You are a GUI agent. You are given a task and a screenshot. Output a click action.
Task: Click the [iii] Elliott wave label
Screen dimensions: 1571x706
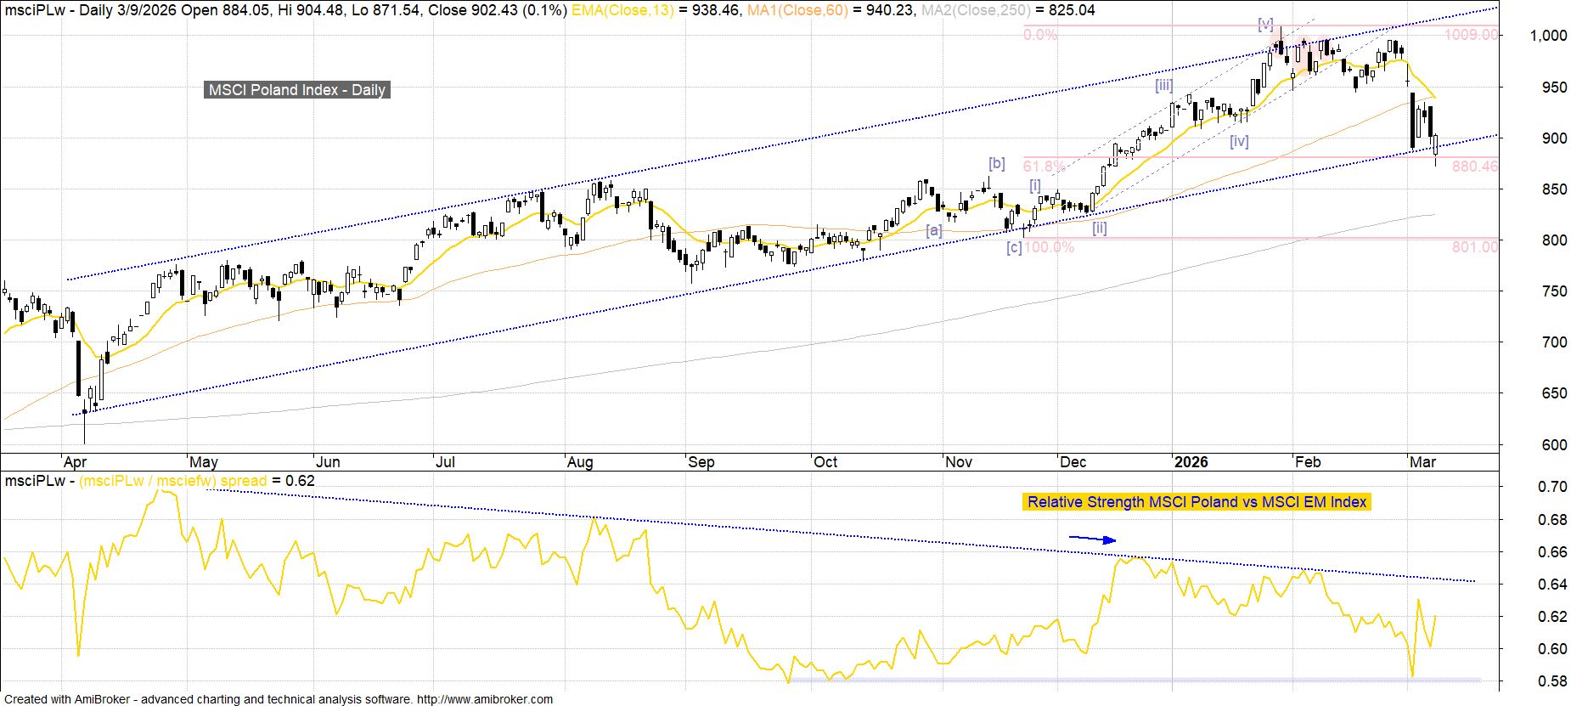coord(1163,85)
